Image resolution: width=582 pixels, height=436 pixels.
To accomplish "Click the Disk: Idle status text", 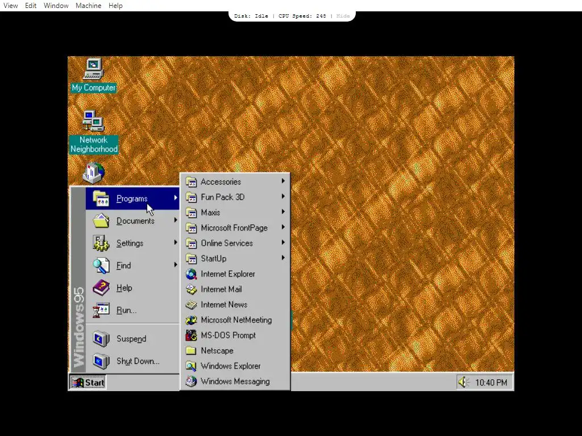I will (251, 16).
